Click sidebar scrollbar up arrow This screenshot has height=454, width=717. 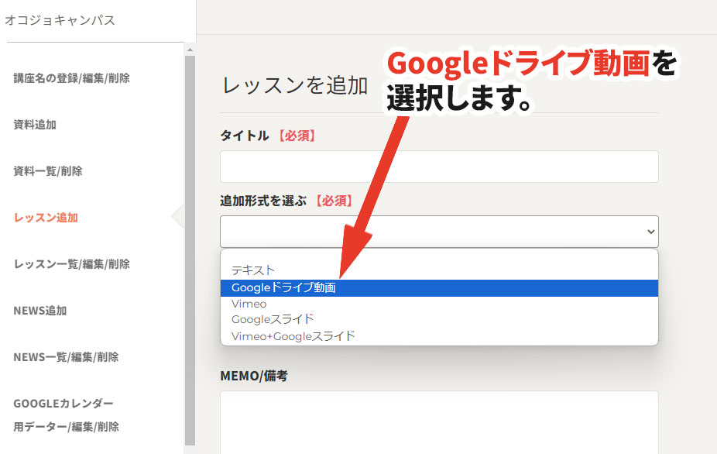pyautogui.click(x=190, y=50)
